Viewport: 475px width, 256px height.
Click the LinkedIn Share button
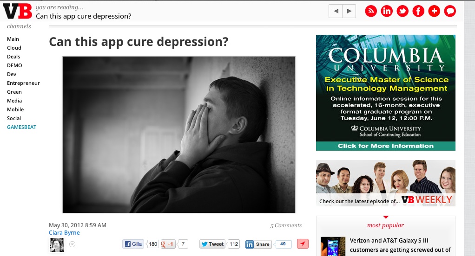(x=258, y=244)
